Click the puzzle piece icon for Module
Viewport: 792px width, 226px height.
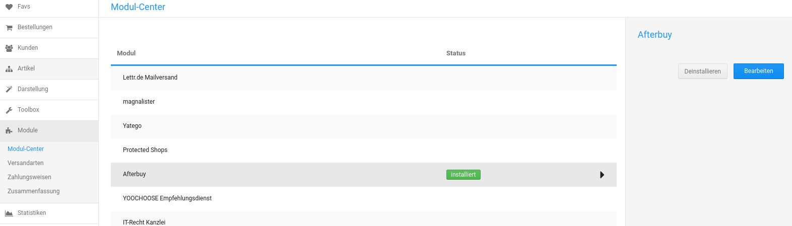point(9,131)
